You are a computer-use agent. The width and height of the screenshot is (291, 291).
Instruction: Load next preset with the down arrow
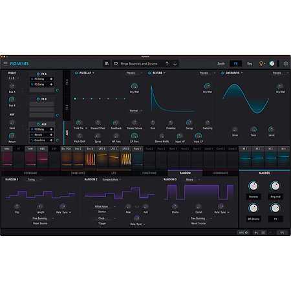pyautogui.click(x=175, y=63)
